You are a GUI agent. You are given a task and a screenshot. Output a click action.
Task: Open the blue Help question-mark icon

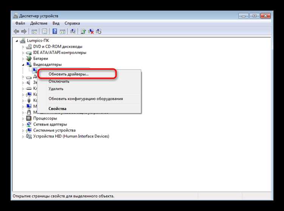pyautogui.click(x=55, y=31)
